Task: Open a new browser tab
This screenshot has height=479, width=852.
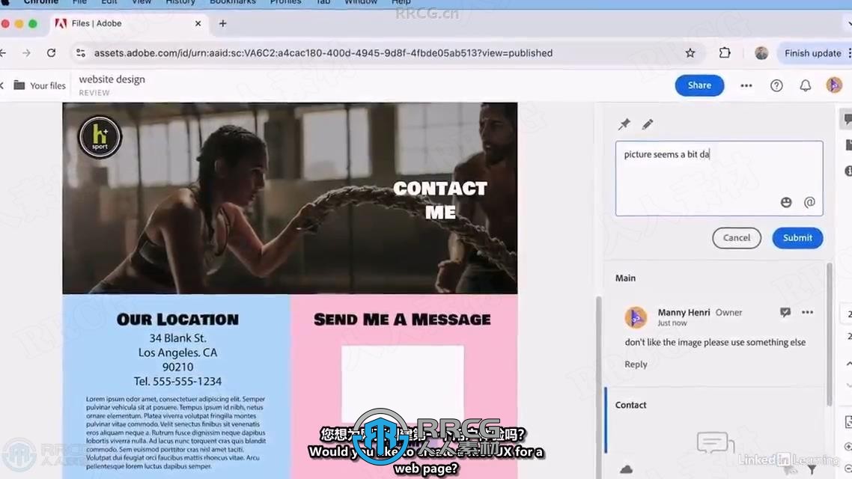Action: 223,23
